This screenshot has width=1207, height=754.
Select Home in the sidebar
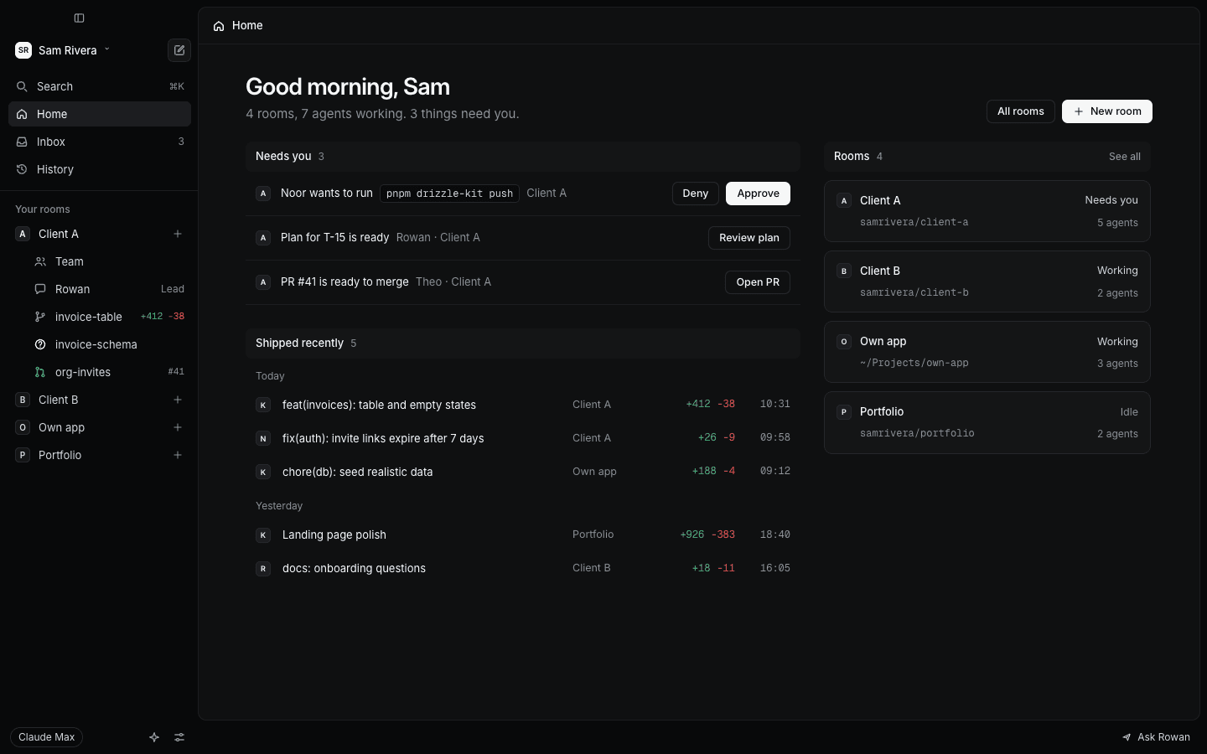(100, 114)
